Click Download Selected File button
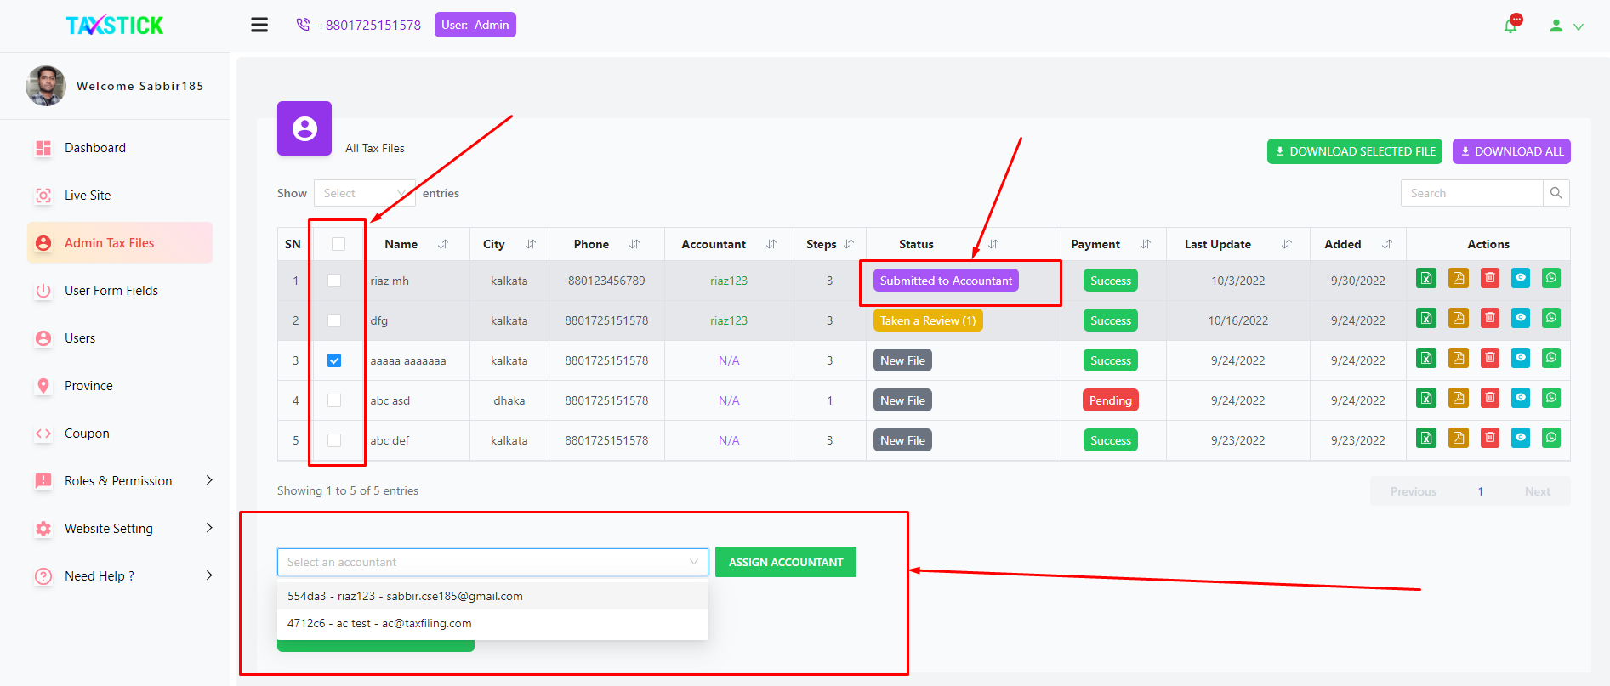Viewport: 1610px width, 686px height. pyautogui.click(x=1354, y=151)
